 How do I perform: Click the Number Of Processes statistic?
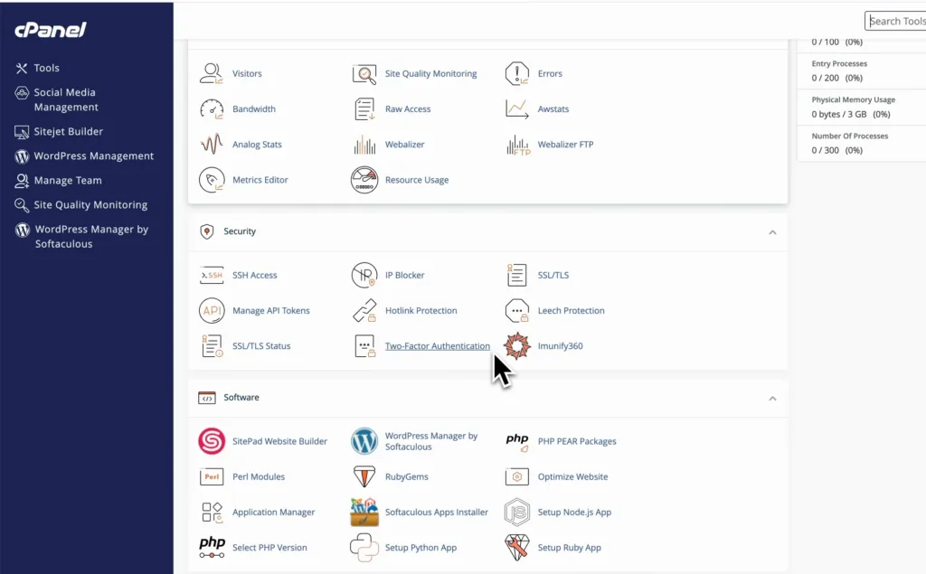[x=862, y=144]
